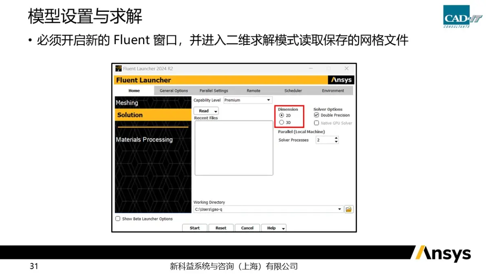Click the Start button
This screenshot has height=274, width=486.
[x=194, y=228]
